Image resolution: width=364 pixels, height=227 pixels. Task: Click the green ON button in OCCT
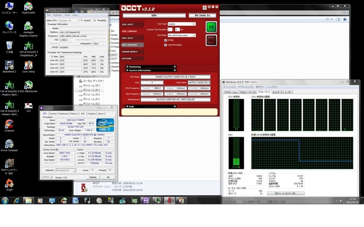tap(211, 27)
